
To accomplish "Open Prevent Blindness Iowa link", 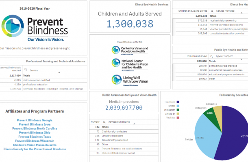I will click(35, 124).
